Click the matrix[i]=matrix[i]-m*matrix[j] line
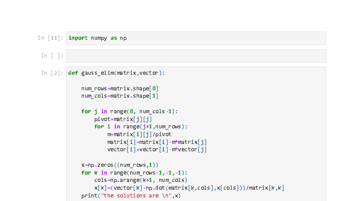Image resolution: width=358 pixels, height=201 pixels. (x=157, y=142)
